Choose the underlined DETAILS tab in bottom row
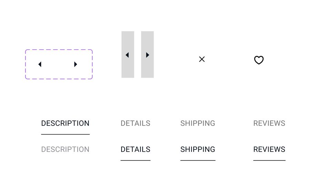 point(135,149)
